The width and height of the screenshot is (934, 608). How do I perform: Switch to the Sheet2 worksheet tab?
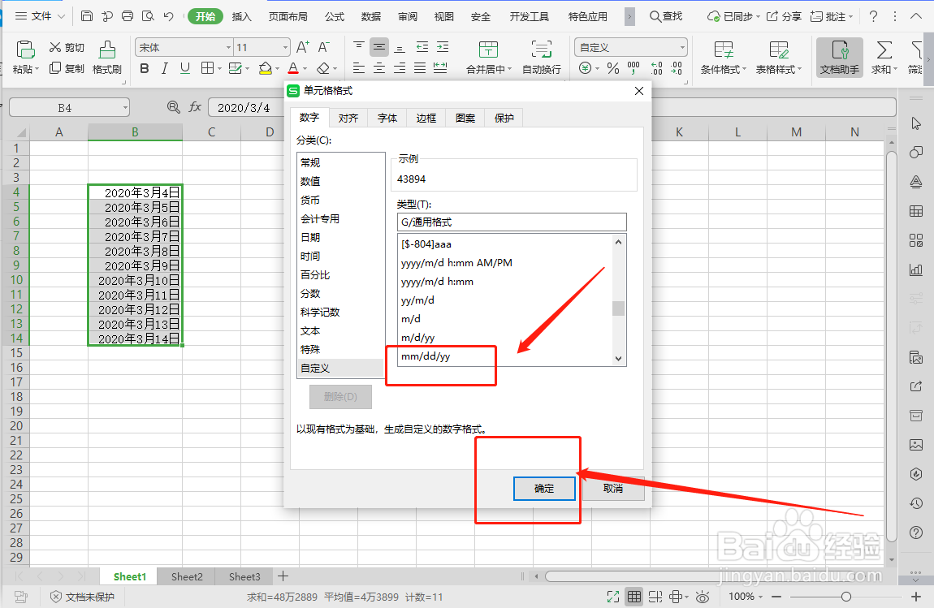pyautogui.click(x=185, y=576)
